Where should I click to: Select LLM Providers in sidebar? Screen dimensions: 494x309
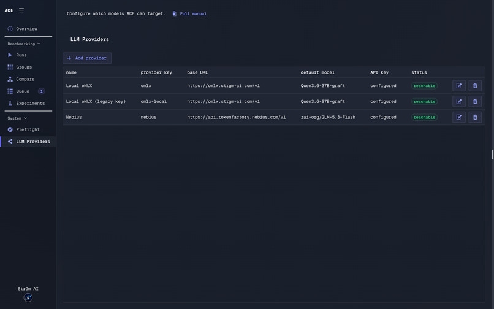(x=28, y=142)
